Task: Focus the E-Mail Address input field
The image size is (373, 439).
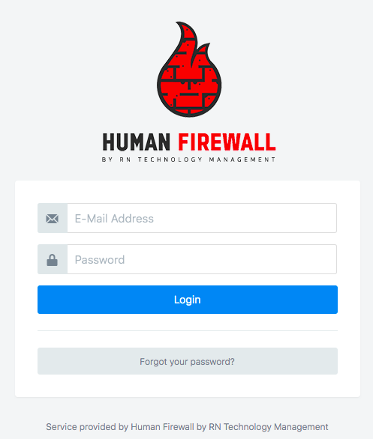Action: (x=202, y=218)
